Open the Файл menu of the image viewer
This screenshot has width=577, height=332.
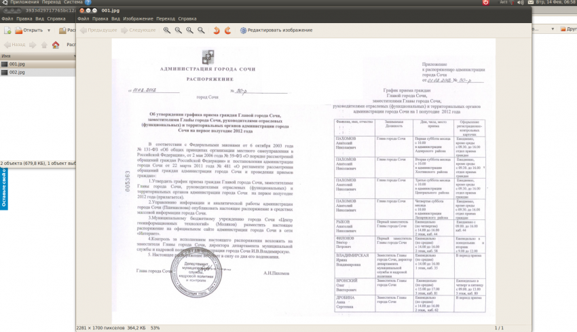[83, 19]
